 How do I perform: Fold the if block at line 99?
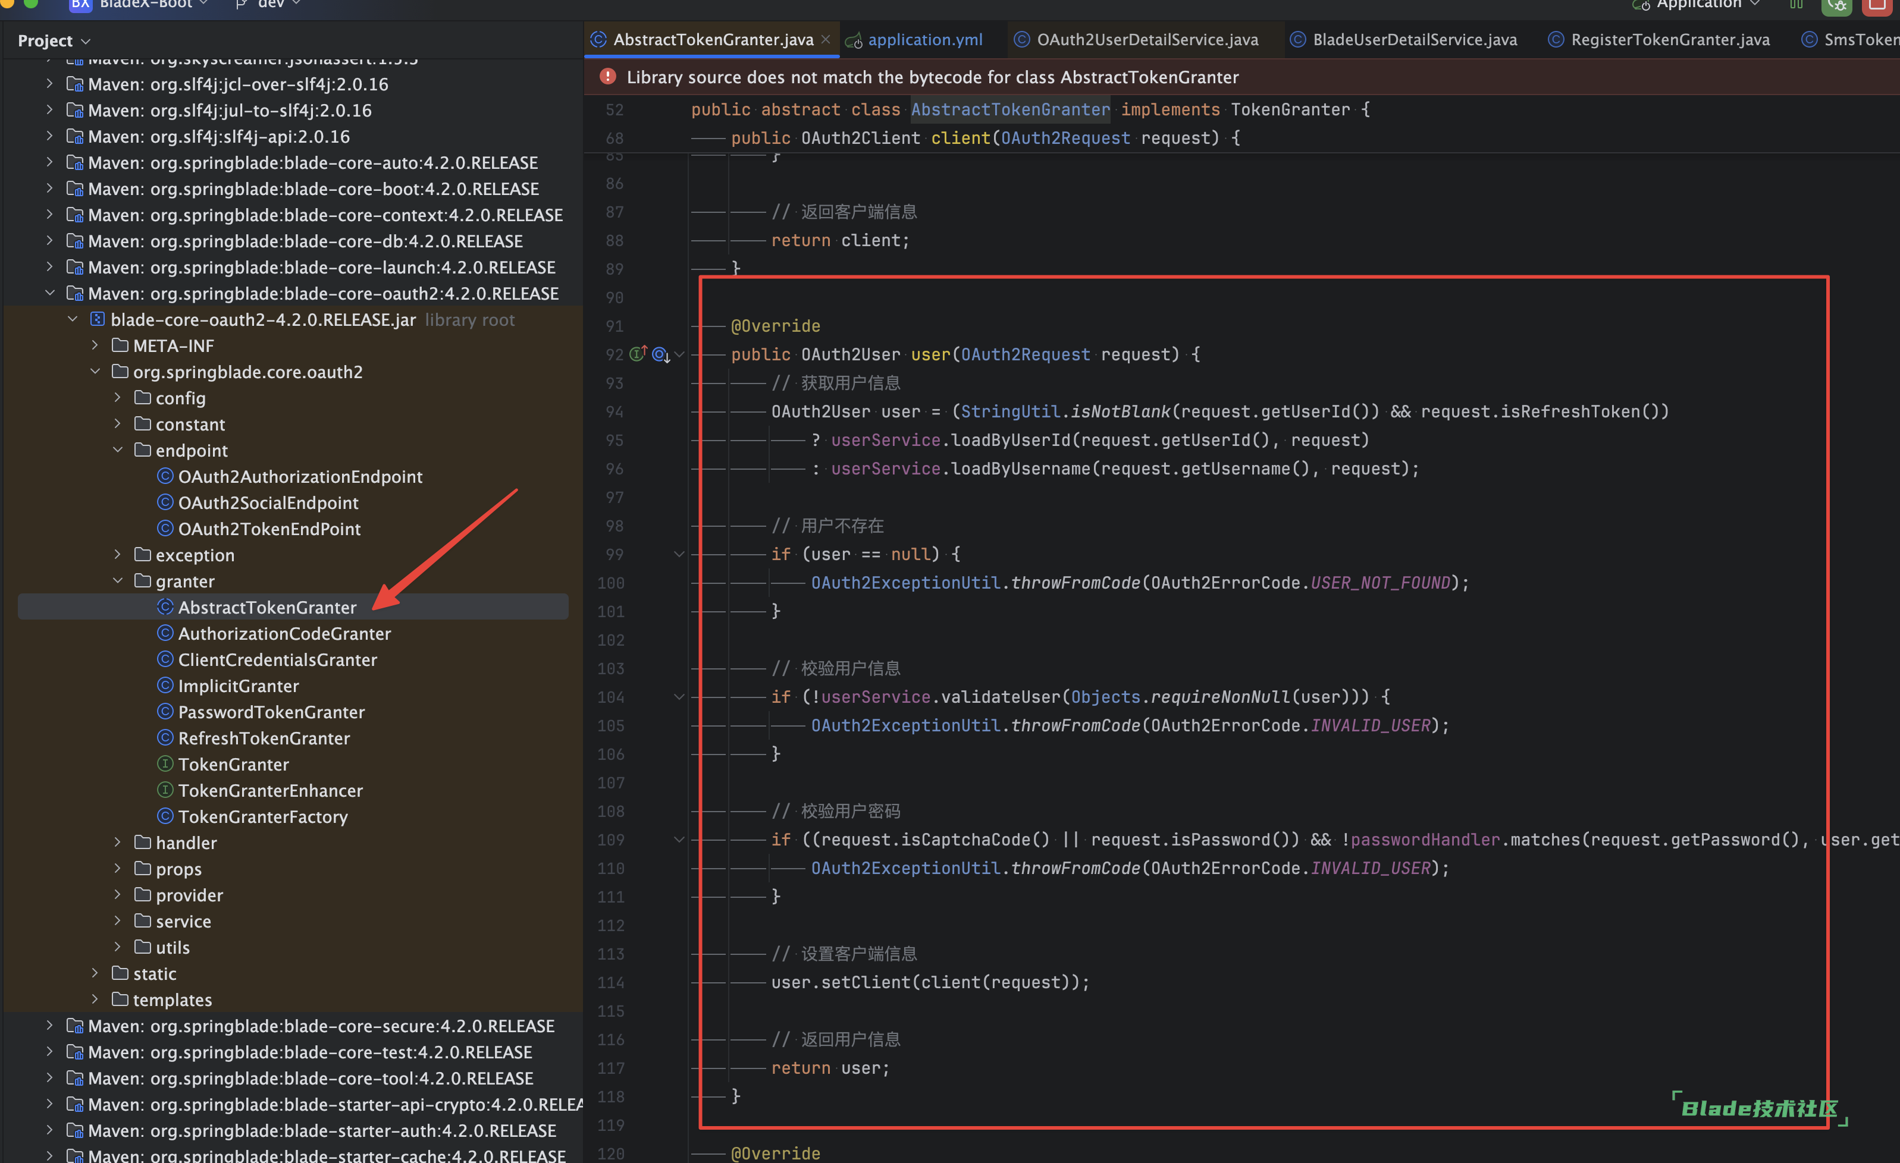[679, 554]
